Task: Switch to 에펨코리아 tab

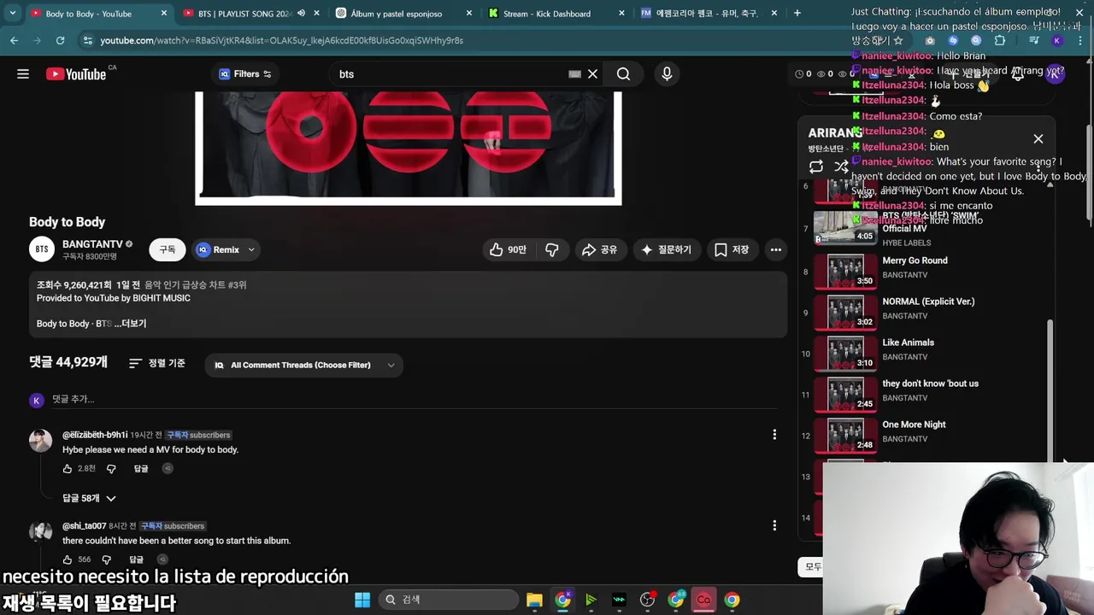Action: click(x=708, y=14)
